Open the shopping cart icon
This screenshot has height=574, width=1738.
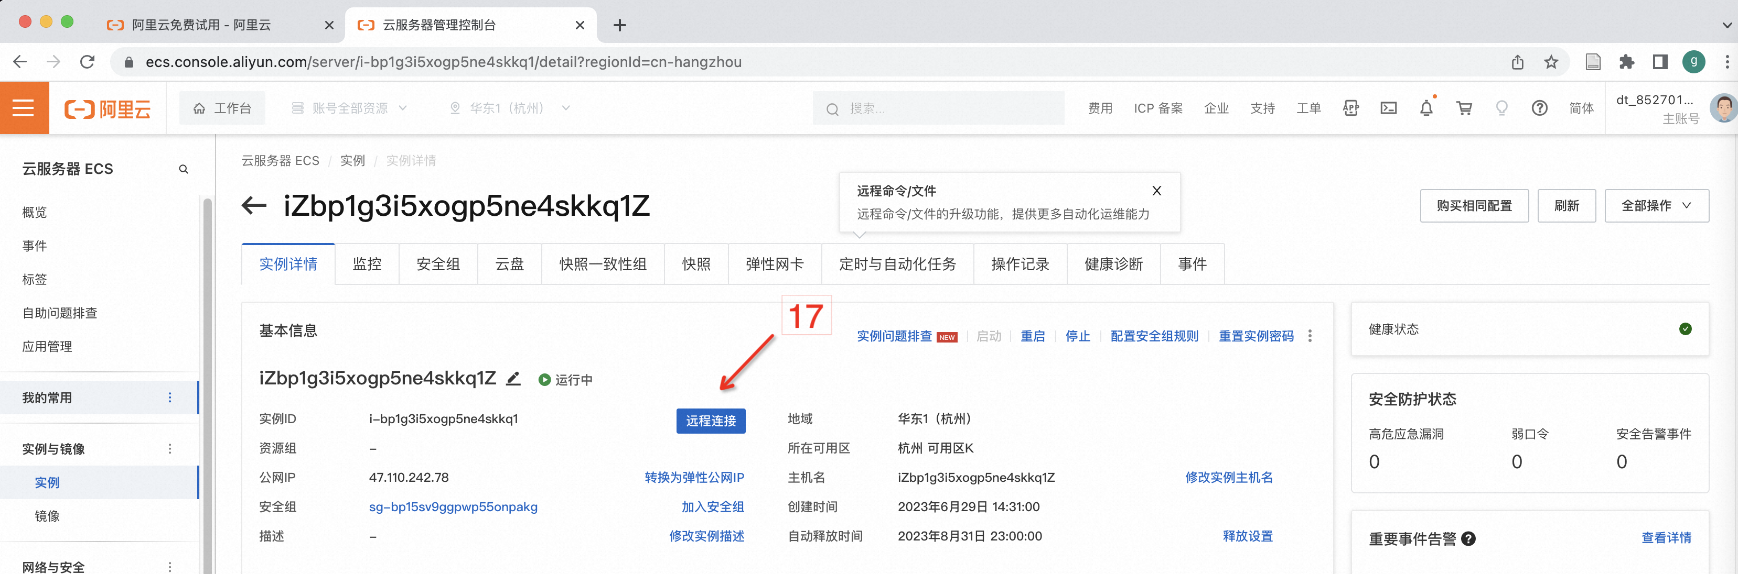1464,108
